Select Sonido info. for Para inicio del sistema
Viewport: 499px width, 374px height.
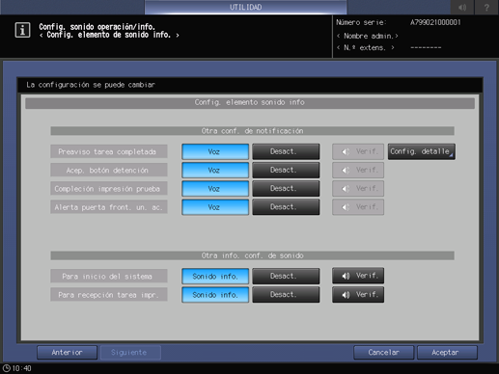coord(215,277)
